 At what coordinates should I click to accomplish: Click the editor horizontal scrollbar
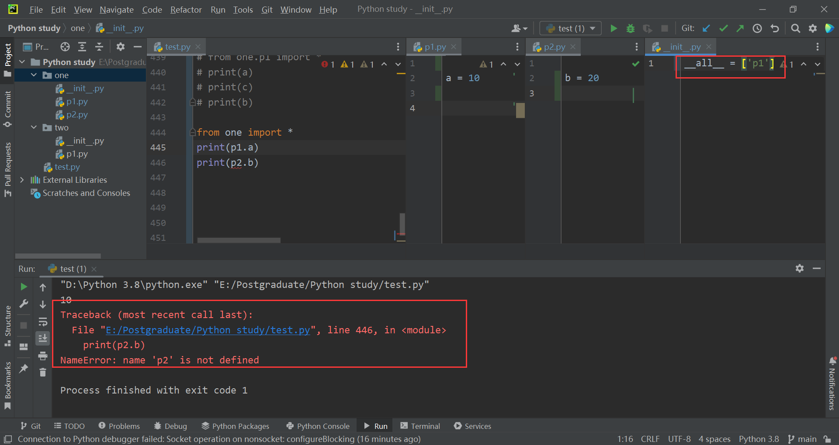(x=238, y=240)
